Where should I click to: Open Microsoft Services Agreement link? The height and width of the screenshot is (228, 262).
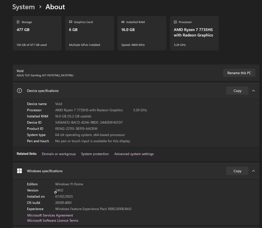pyautogui.click(x=50, y=215)
